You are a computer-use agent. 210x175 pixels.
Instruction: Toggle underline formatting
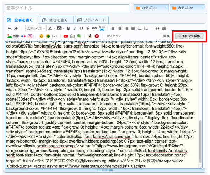point(81,28)
